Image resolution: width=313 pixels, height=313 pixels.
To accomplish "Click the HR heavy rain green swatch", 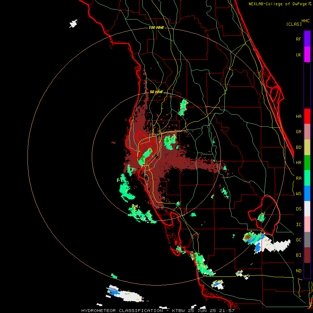I will pos(307,163).
